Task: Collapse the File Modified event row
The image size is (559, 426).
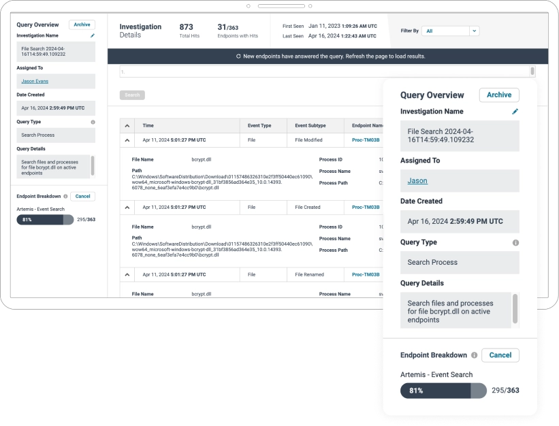Action: pos(127,140)
